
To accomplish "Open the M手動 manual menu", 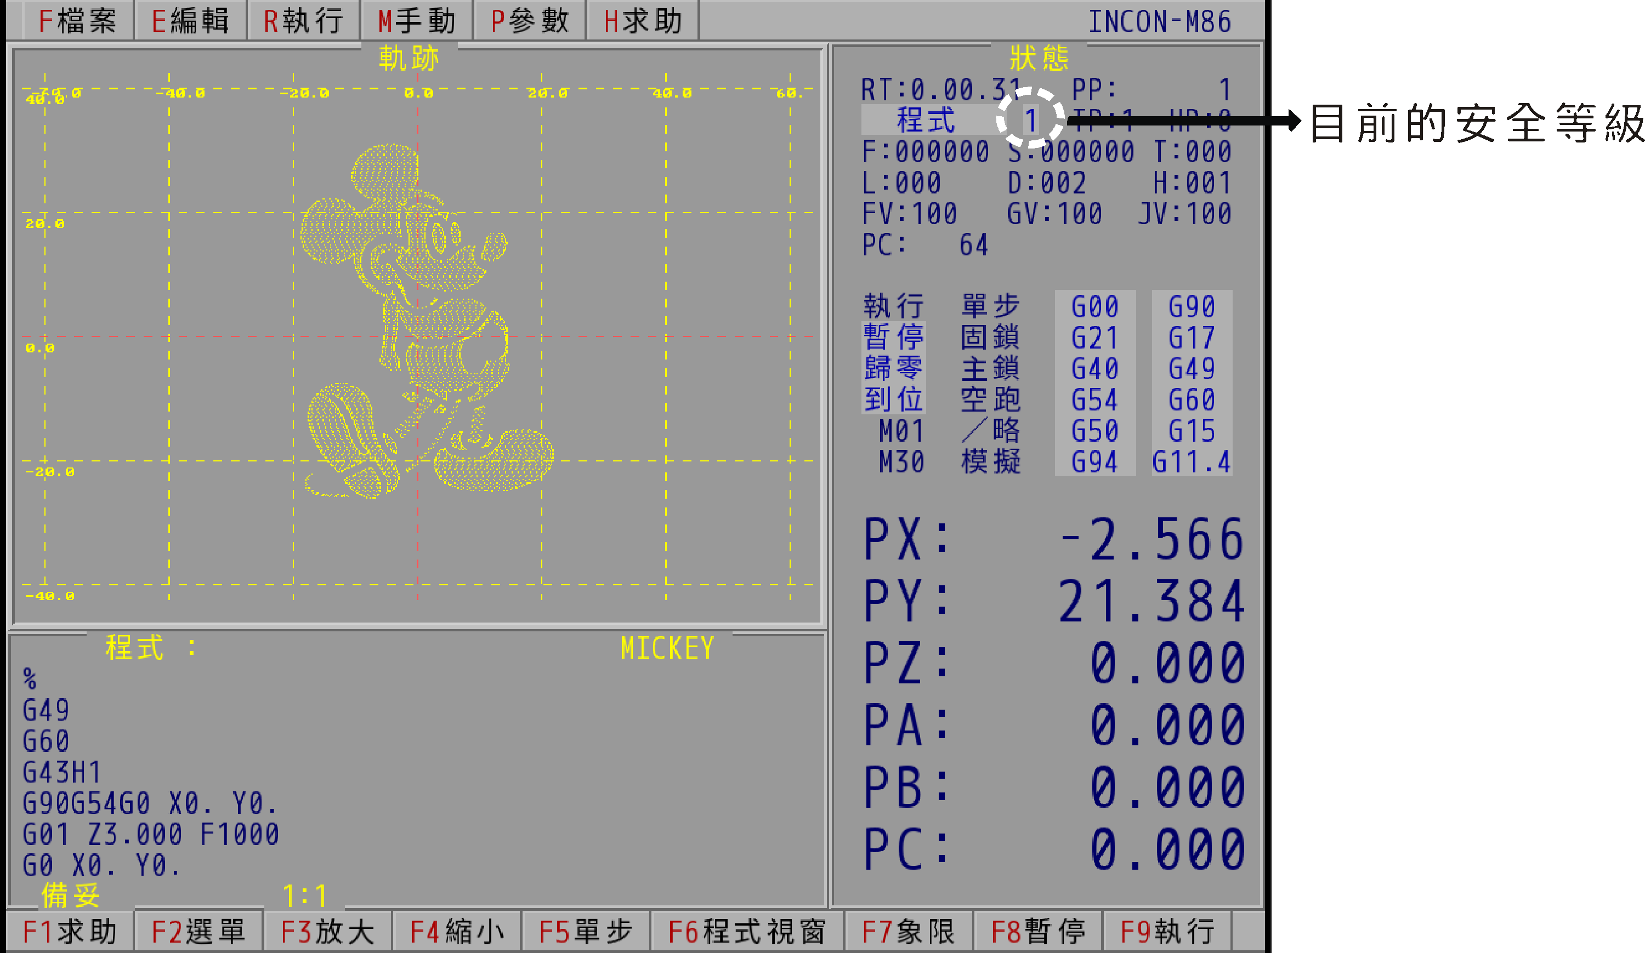I will click(x=417, y=21).
